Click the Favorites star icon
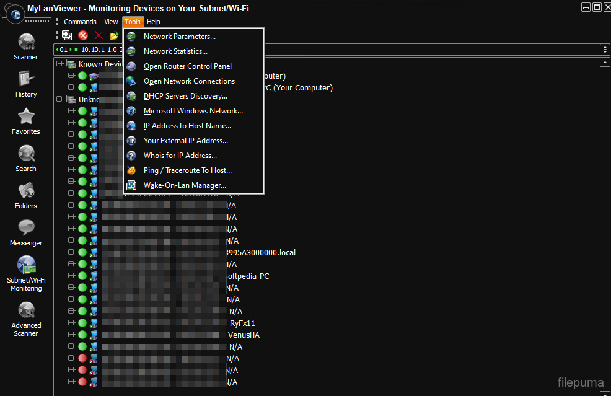This screenshot has width=611, height=396. point(26,120)
